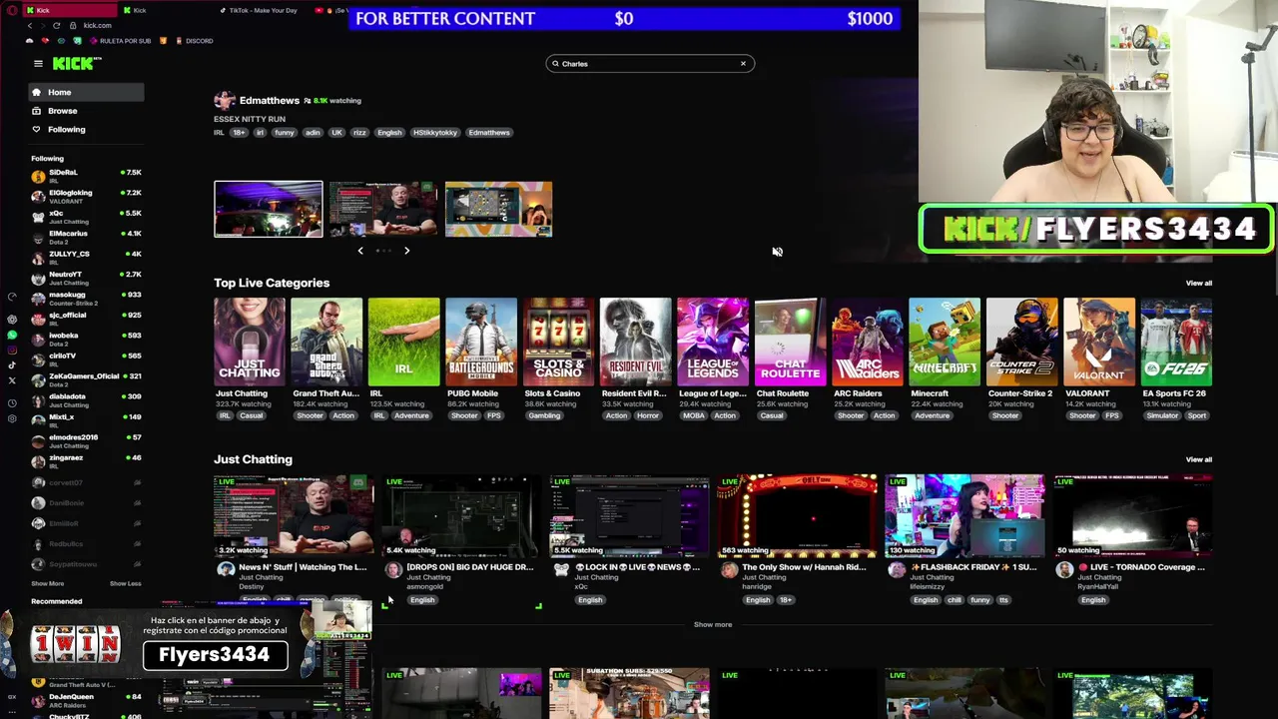
Task: Clear the search field with X
Action: [743, 63]
